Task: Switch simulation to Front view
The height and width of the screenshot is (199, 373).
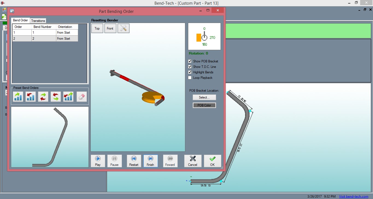Action: click(110, 28)
